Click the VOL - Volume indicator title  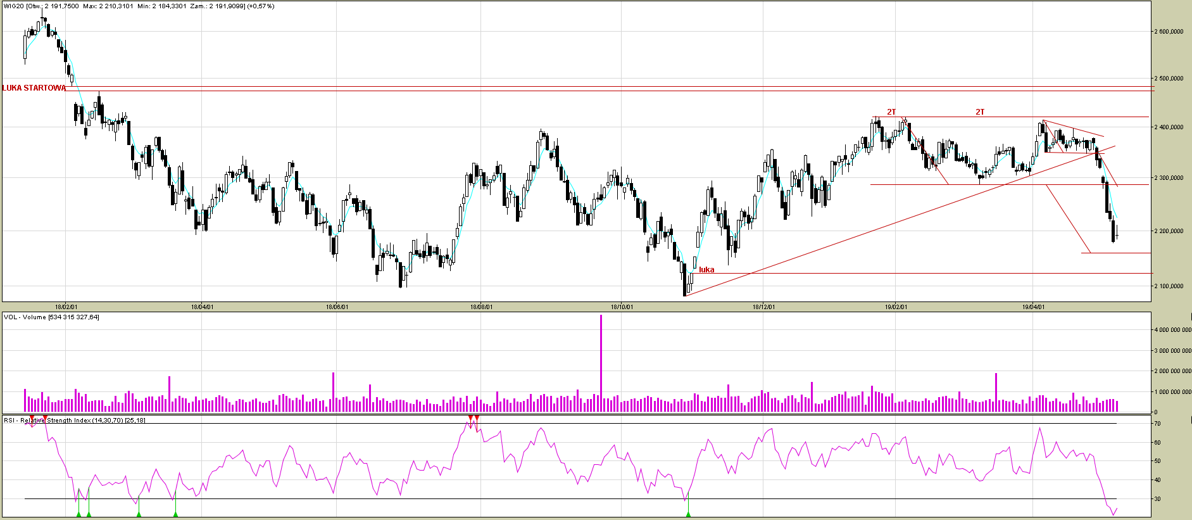[51, 317]
